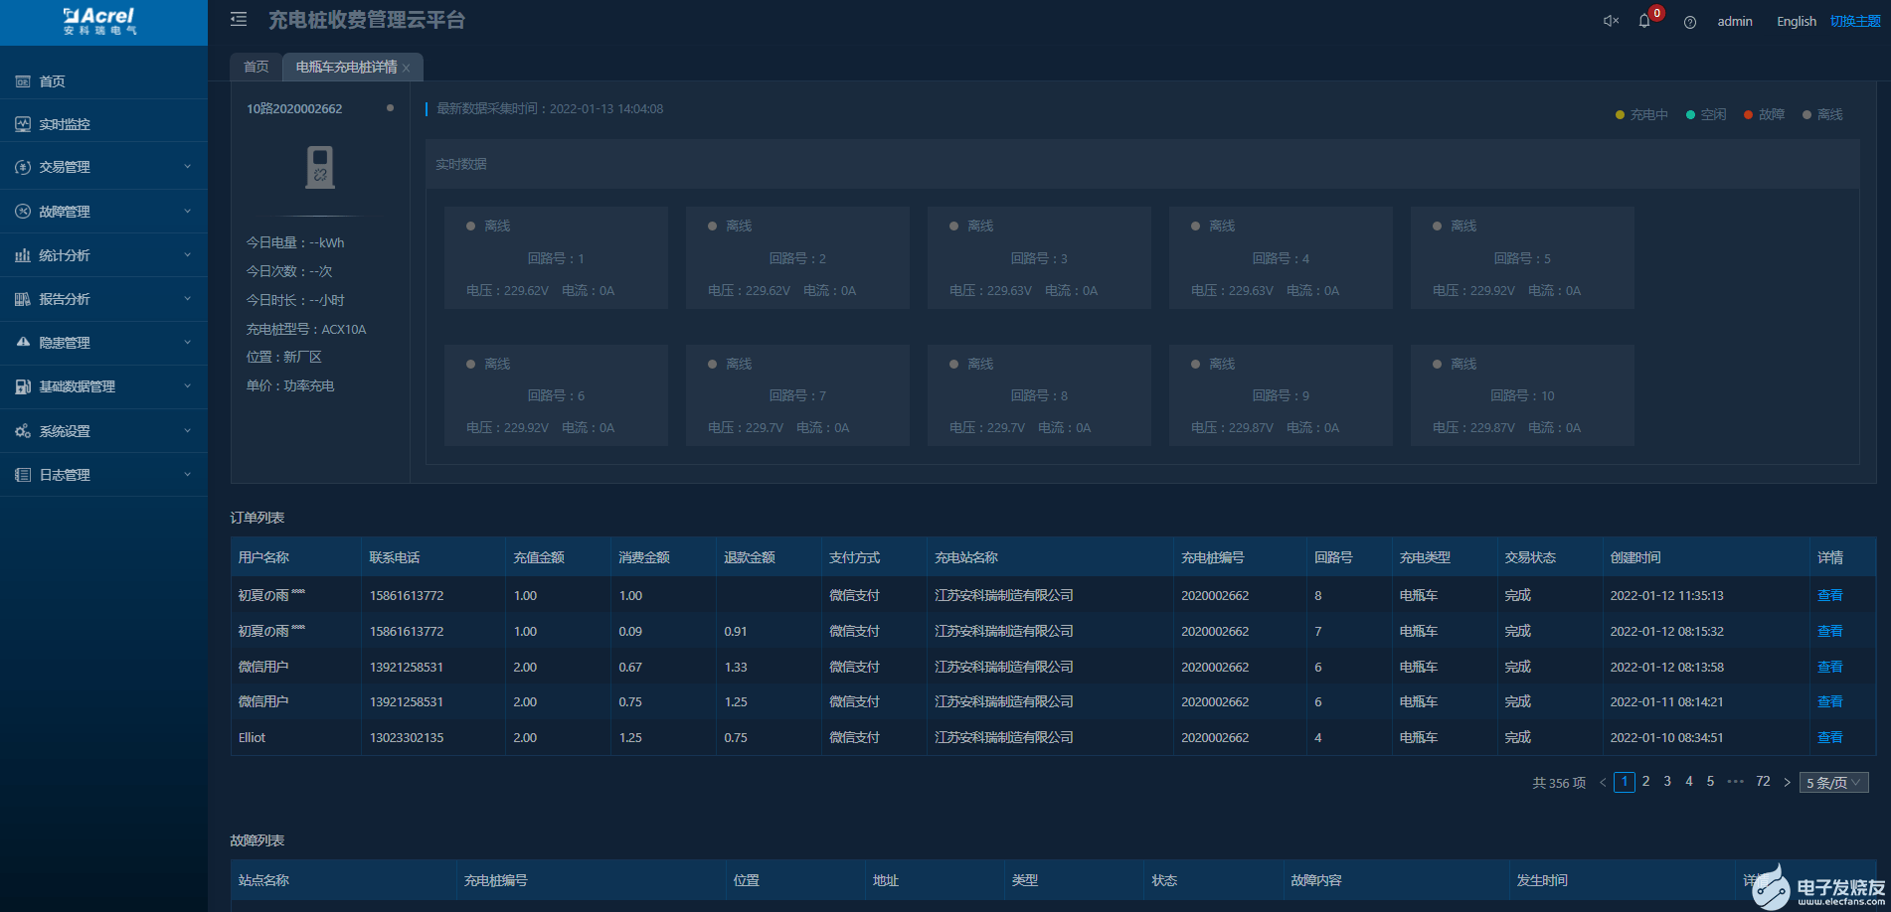
Task: Click the 首页 sidebar icon
Action: click(x=23, y=81)
